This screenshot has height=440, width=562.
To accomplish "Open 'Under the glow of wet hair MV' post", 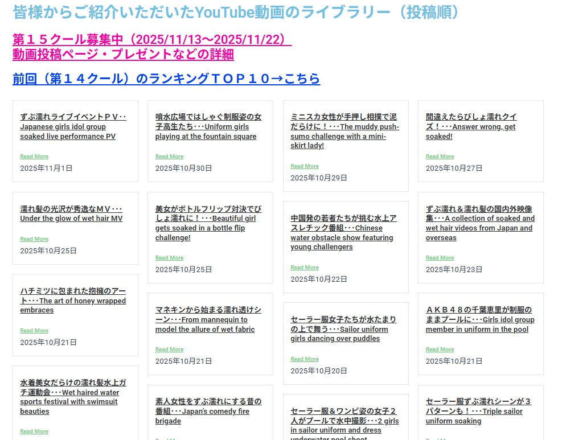I will coord(71,214).
